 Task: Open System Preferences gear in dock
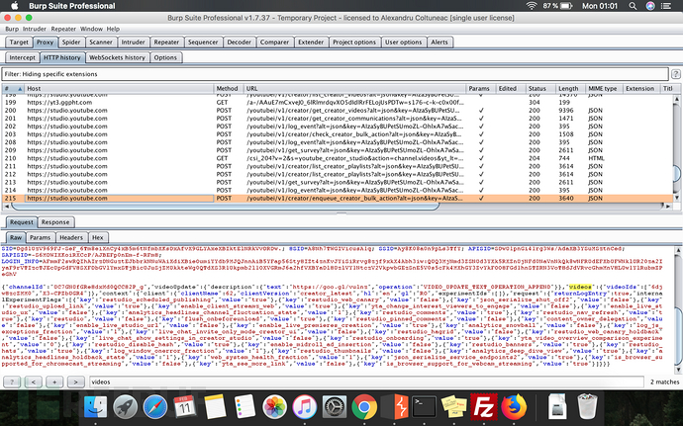pos(335,407)
